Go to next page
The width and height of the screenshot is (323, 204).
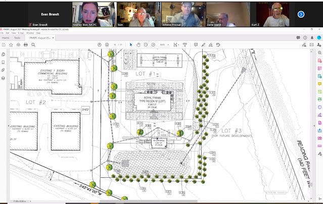(x=107, y=44)
